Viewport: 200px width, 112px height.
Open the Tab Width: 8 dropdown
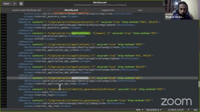pyautogui.click(x=154, y=110)
